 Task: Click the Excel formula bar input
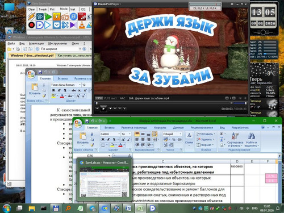click(205, 156)
